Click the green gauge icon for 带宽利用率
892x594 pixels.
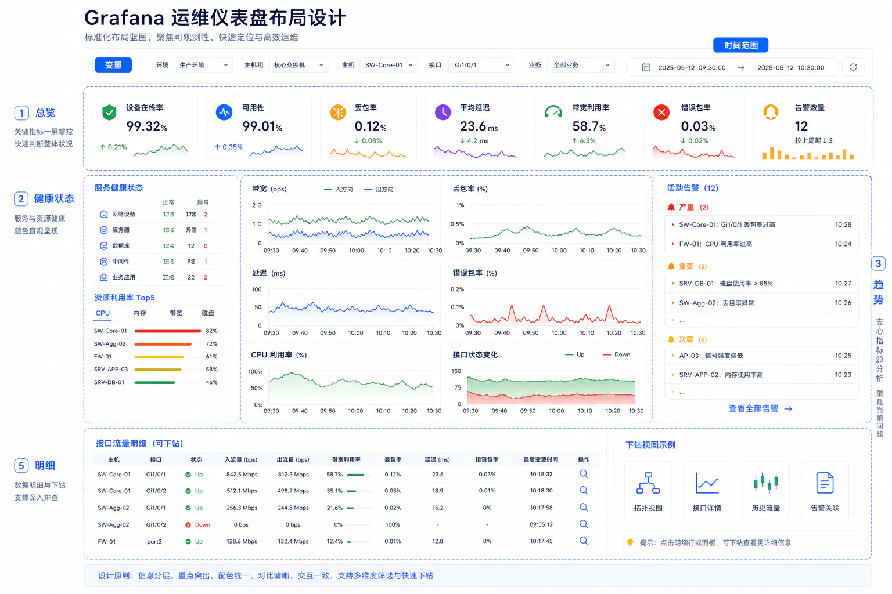[x=553, y=112]
